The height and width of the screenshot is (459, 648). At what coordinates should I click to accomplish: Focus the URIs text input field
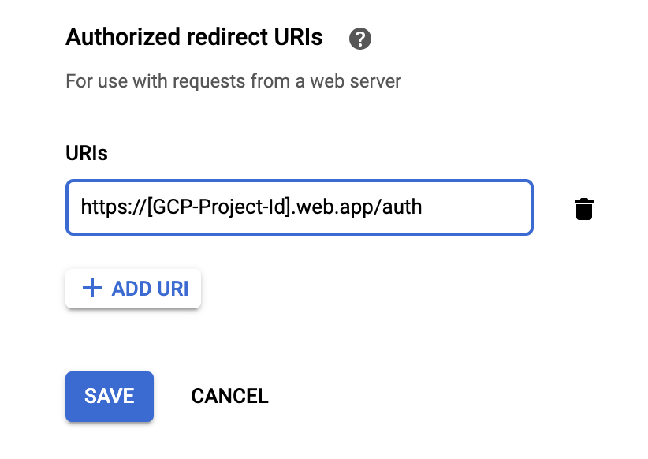pyautogui.click(x=300, y=207)
